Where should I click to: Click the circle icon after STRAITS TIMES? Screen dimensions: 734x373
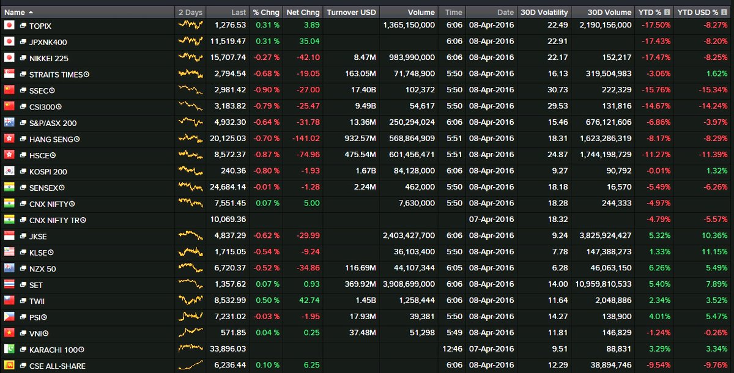[x=87, y=75]
